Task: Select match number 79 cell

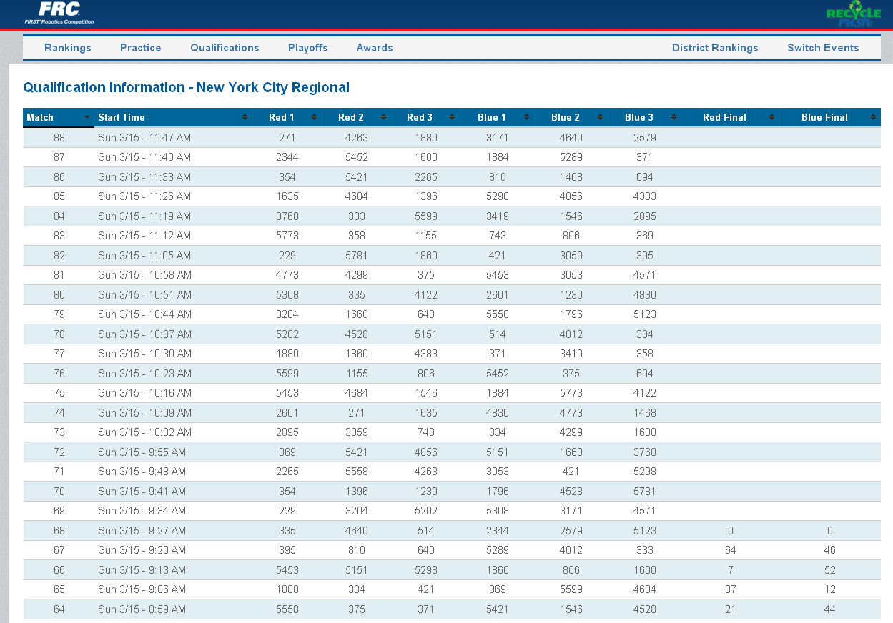Action: pyautogui.click(x=59, y=314)
